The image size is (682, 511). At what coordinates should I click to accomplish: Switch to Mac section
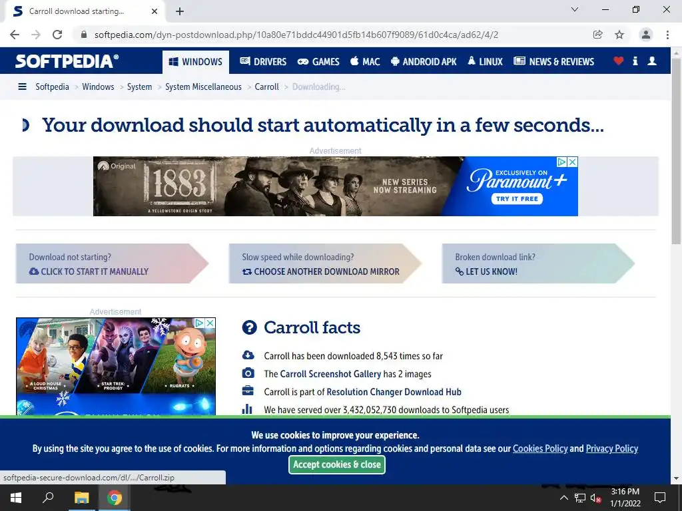pyautogui.click(x=365, y=62)
